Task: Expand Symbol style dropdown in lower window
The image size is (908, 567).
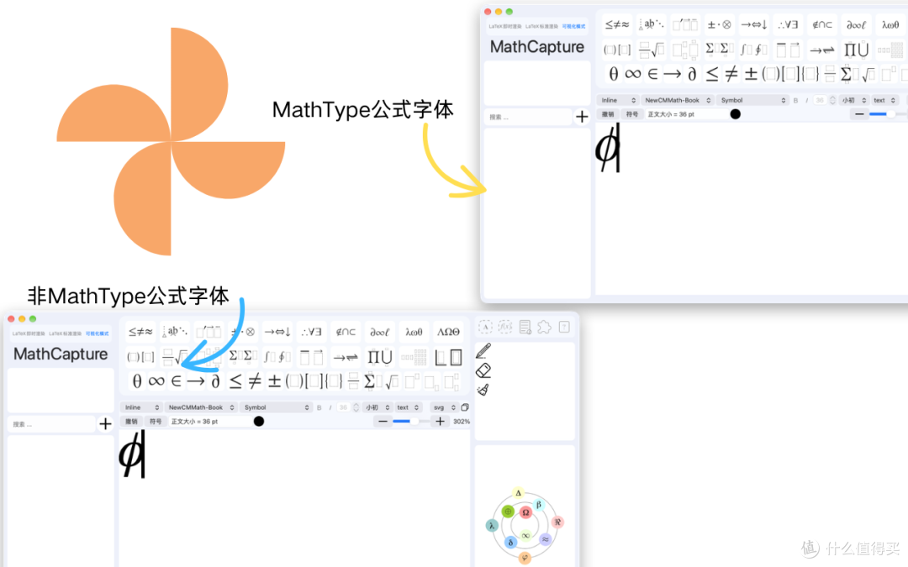Action: (x=276, y=407)
